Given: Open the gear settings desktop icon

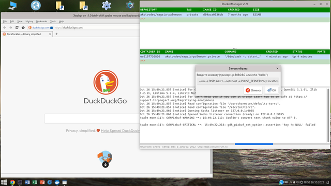Looking at the screenshot, I should pyautogui.click(x=107, y=5).
